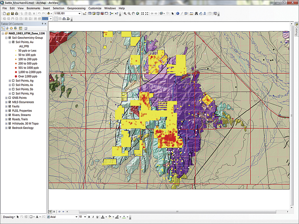299x224 pixels.
Task: Uncheck the Faults layer checkbox
Action: click(x=10, y=106)
